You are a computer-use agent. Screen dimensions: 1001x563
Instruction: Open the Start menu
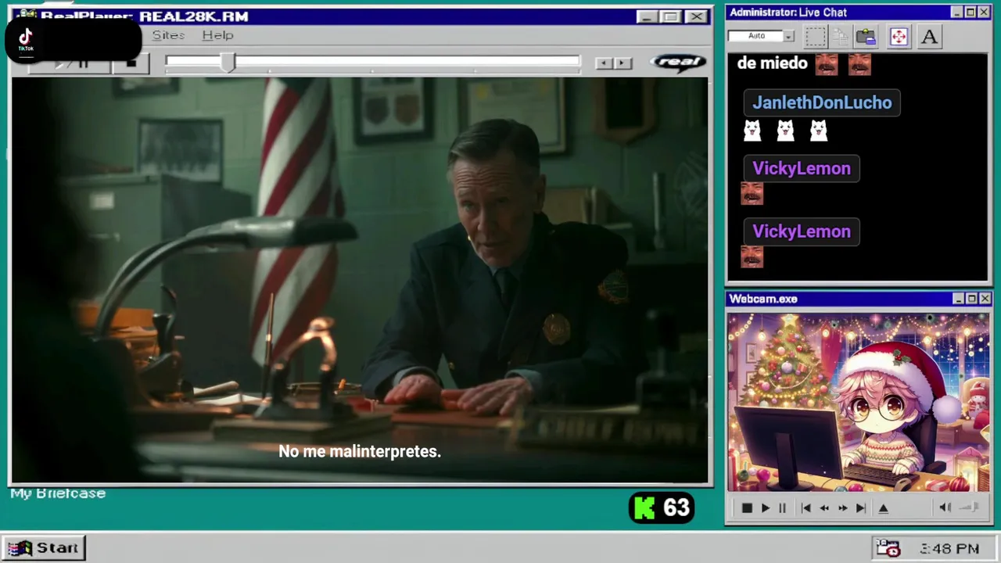[45, 548]
